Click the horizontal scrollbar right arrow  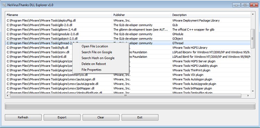[248, 95]
